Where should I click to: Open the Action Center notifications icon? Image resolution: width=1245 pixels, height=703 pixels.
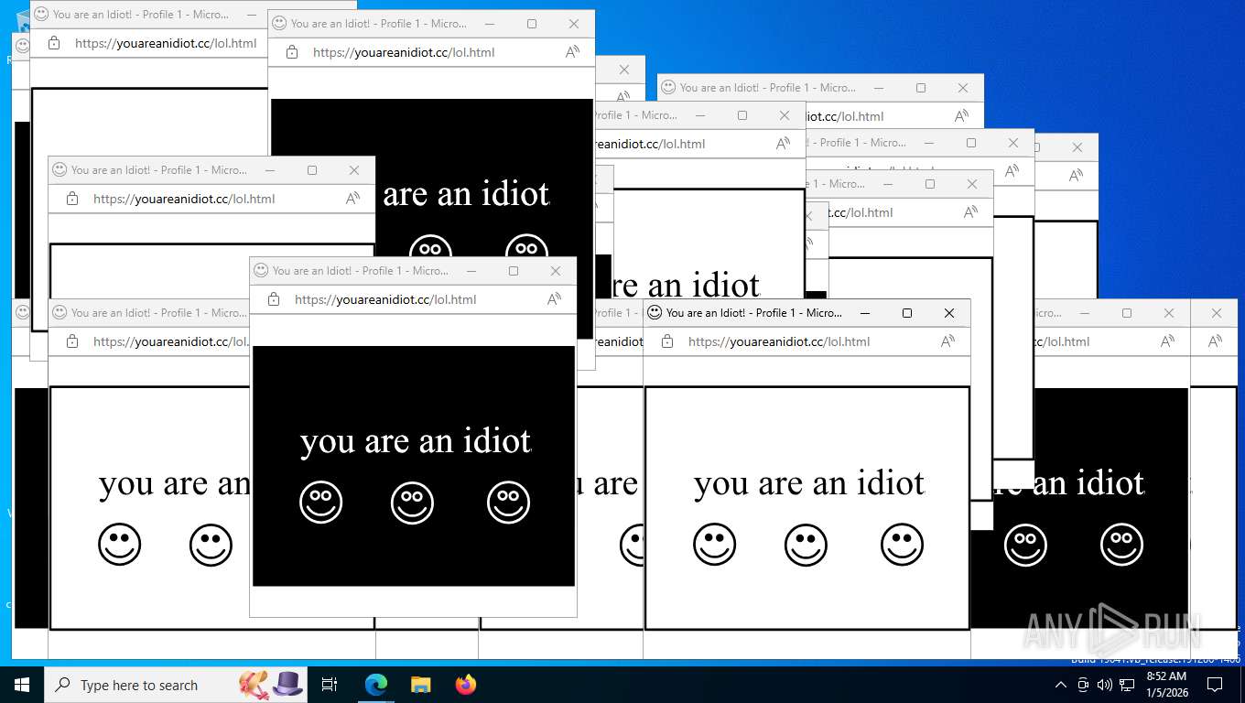(x=1215, y=685)
